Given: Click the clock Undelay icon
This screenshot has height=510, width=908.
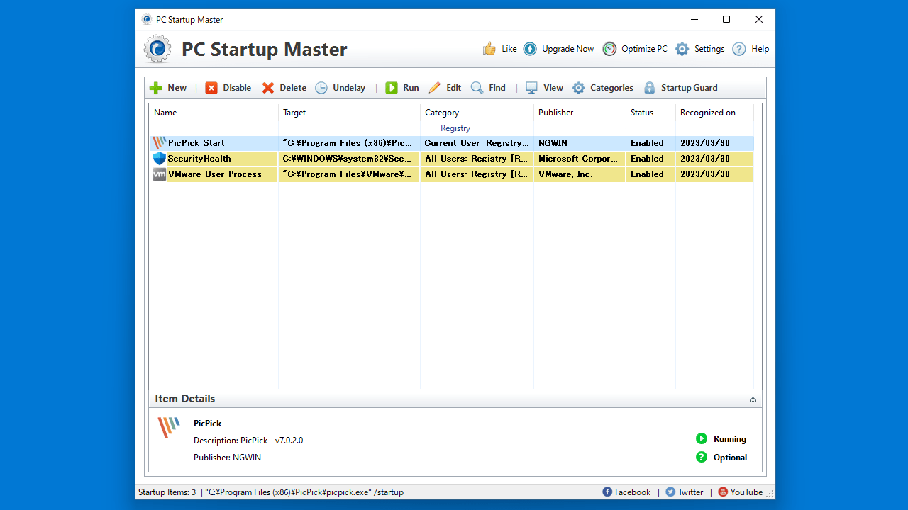Looking at the screenshot, I should point(321,88).
